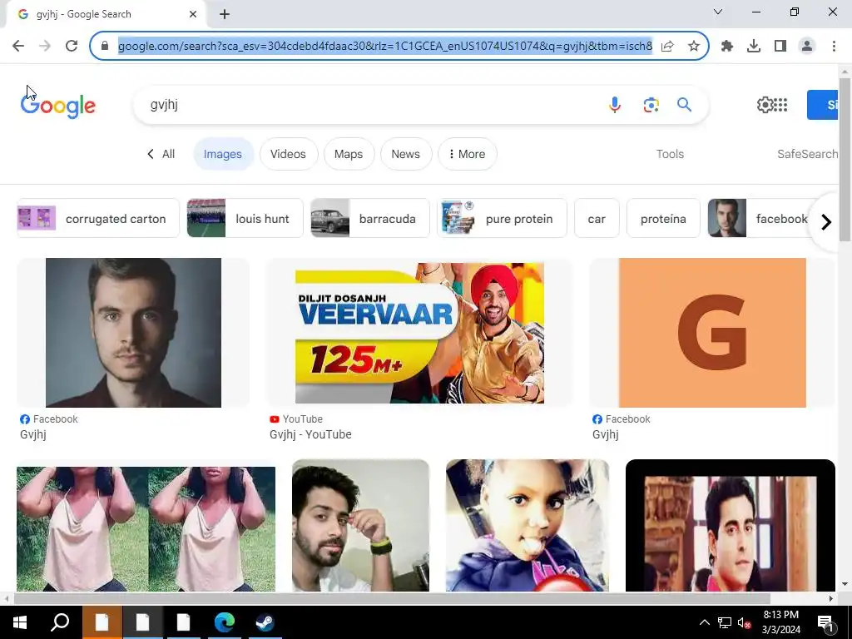Open search Tools
Image resolution: width=852 pixels, height=639 pixels.
coord(670,154)
